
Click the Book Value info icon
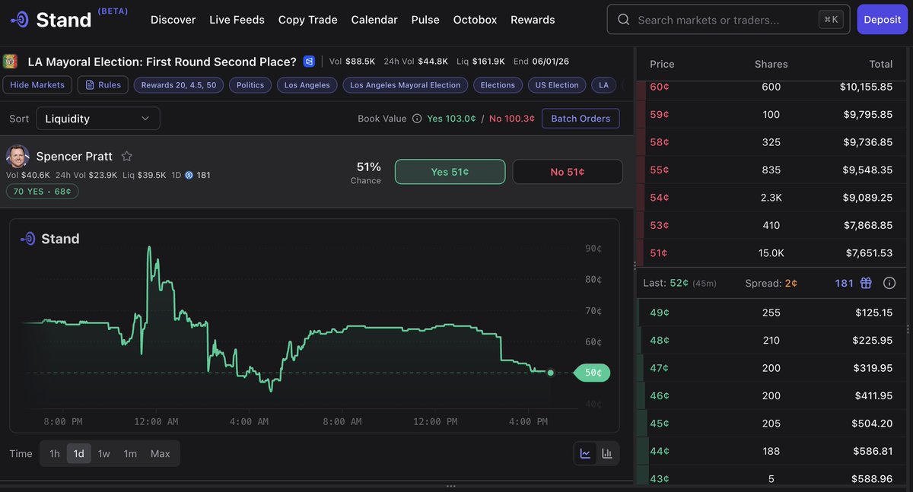(x=416, y=119)
